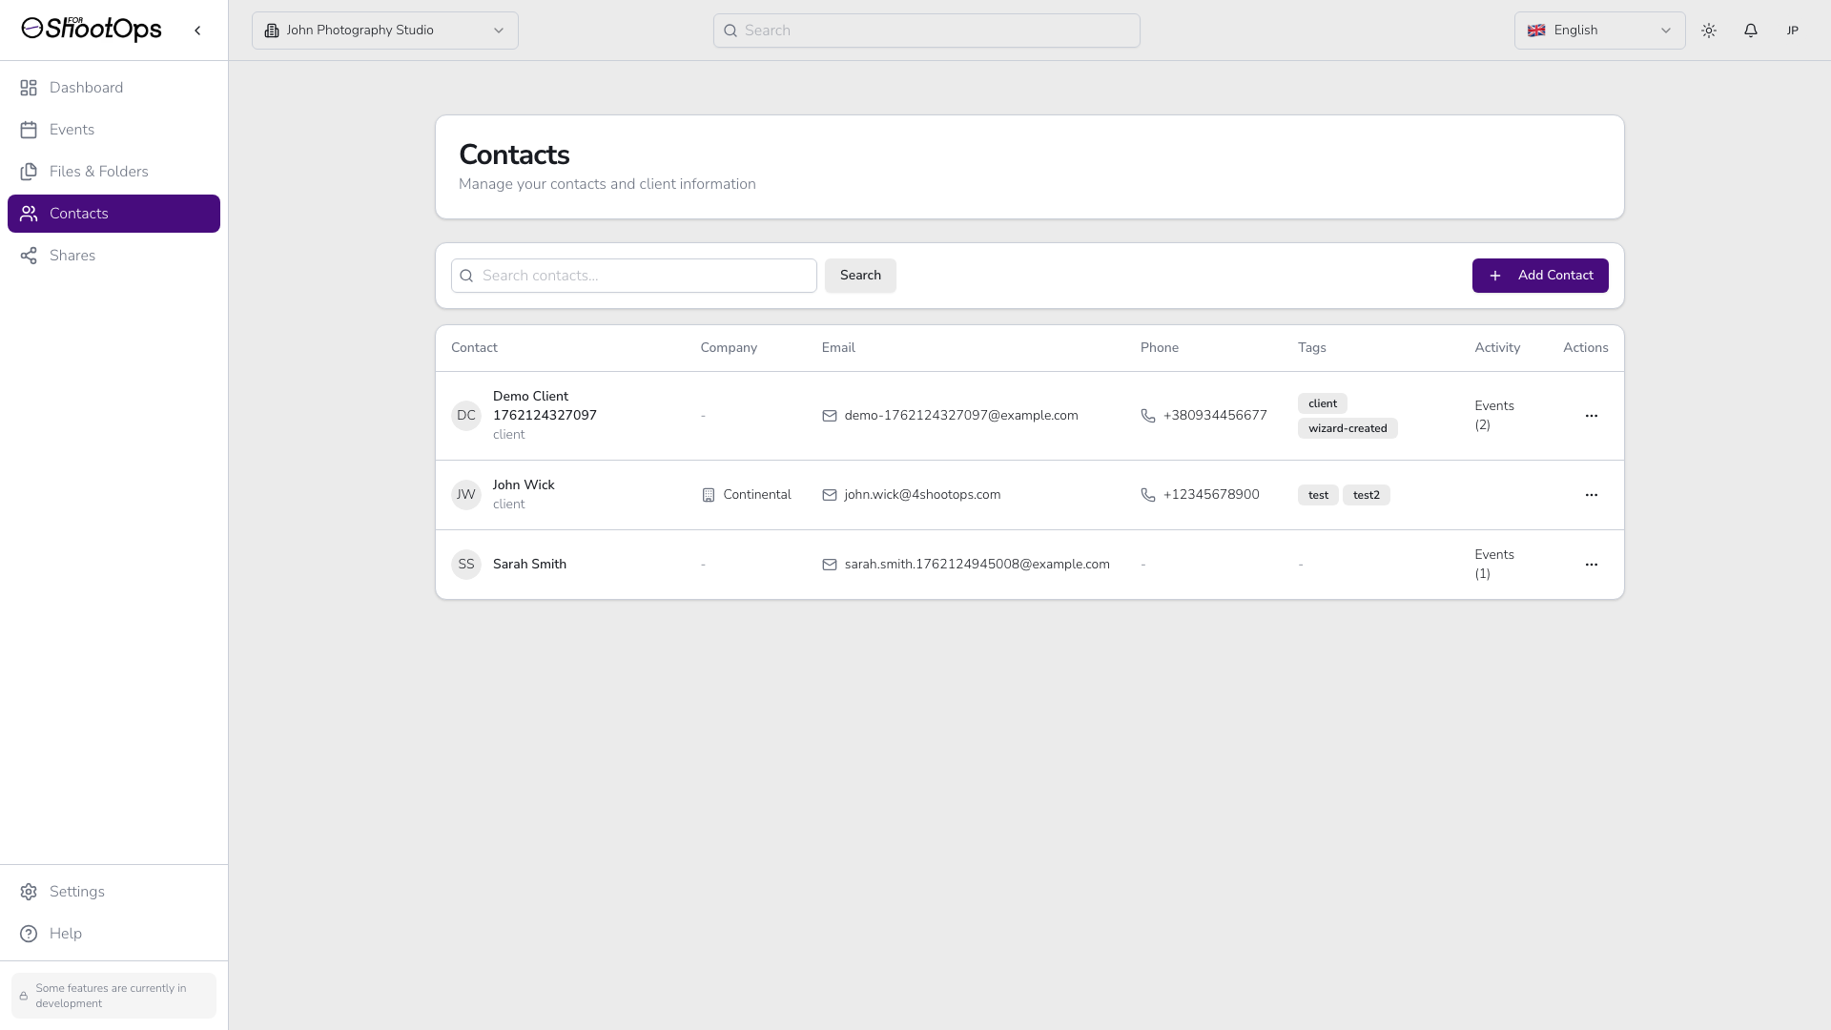This screenshot has width=1831, height=1030.
Task: Open the English language selector
Action: 1598,31
